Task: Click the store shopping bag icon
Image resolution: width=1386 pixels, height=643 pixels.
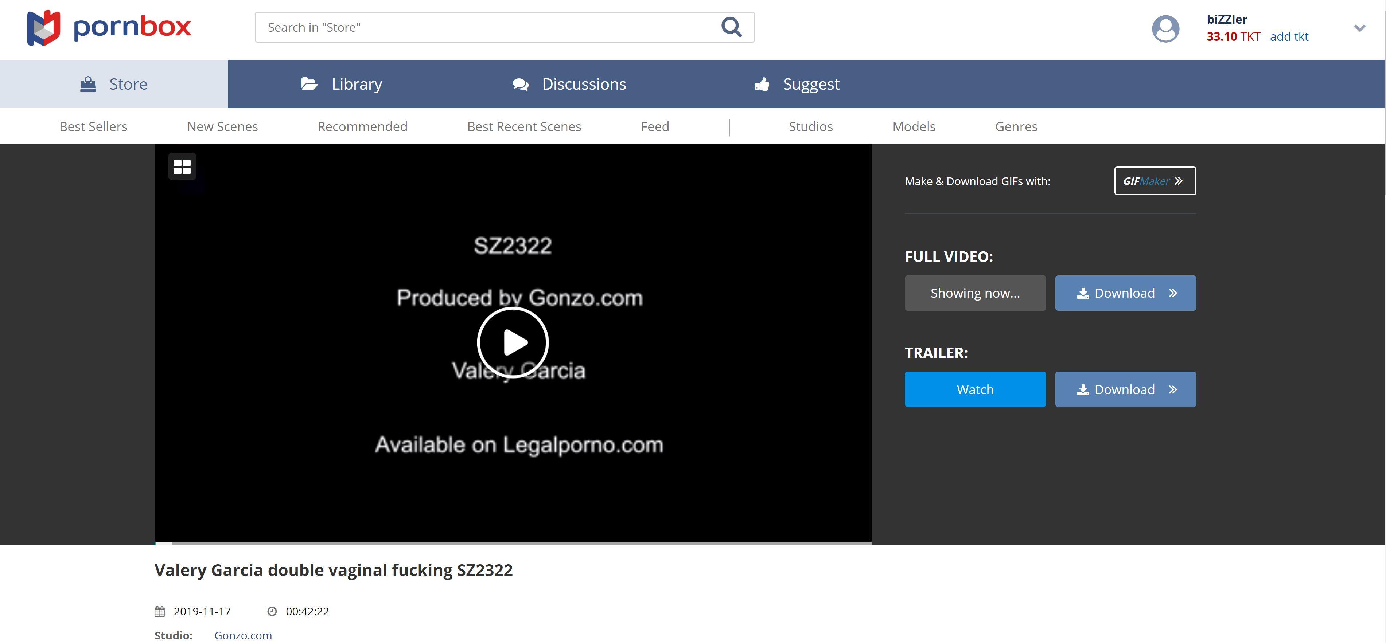Action: point(88,84)
